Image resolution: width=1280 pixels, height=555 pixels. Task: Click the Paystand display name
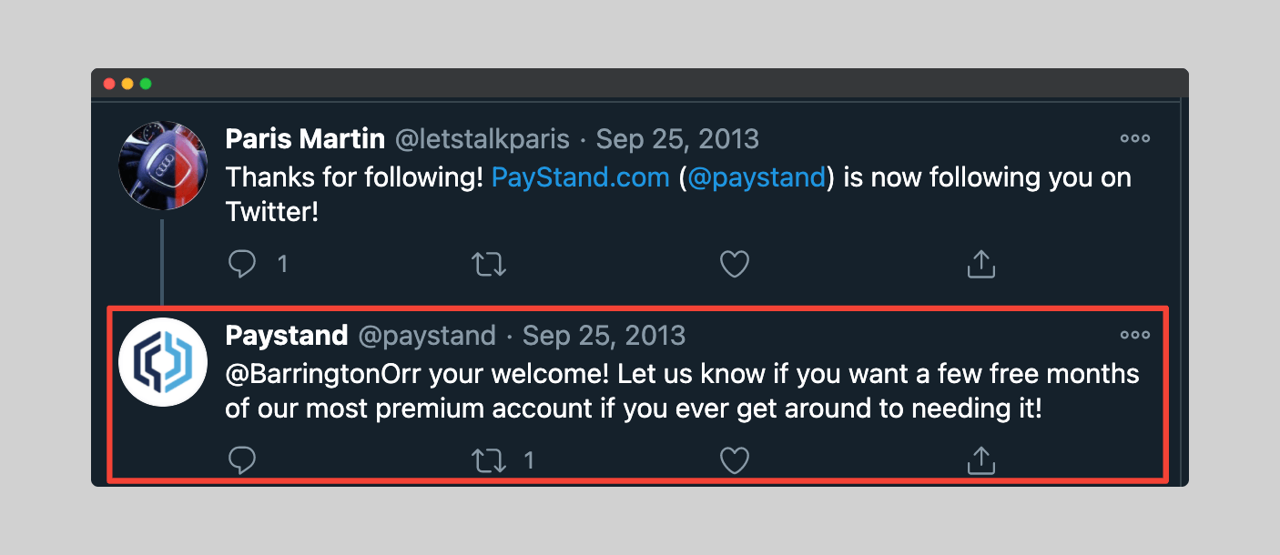pos(287,336)
